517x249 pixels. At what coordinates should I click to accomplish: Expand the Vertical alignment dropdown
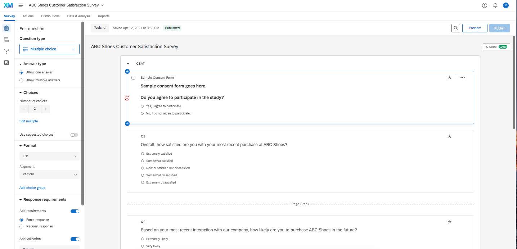(49, 174)
